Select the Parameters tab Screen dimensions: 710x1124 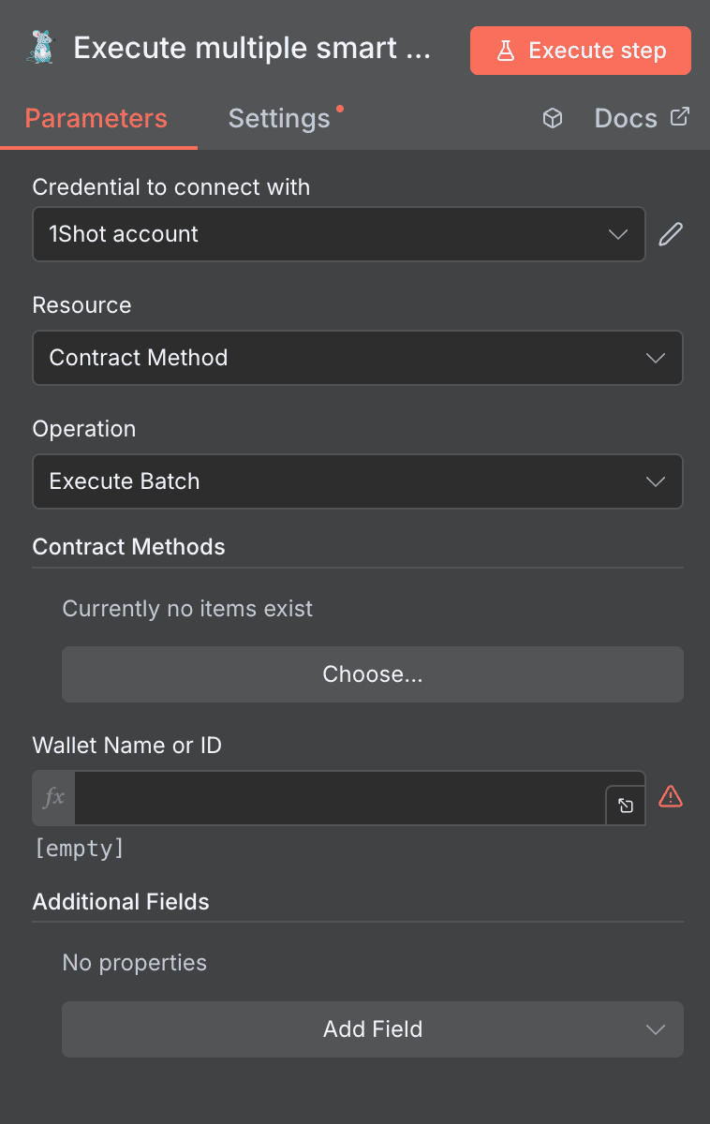tap(96, 118)
